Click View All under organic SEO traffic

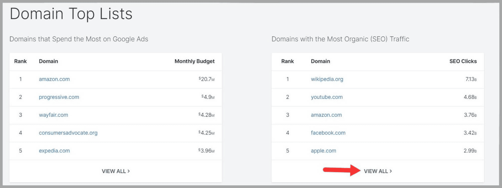[378, 171]
